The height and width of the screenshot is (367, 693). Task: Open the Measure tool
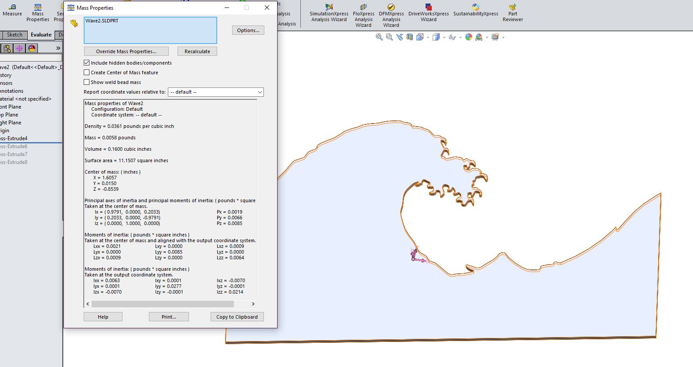(x=12, y=11)
